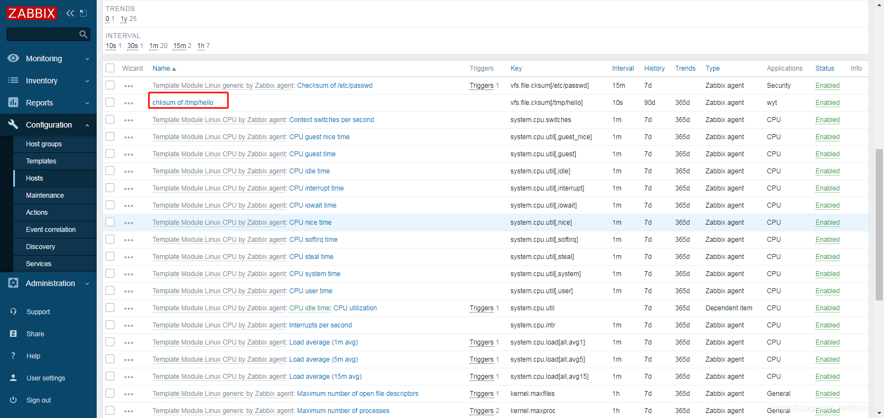Filter trends by 1y
The image size is (884, 418).
click(x=124, y=19)
